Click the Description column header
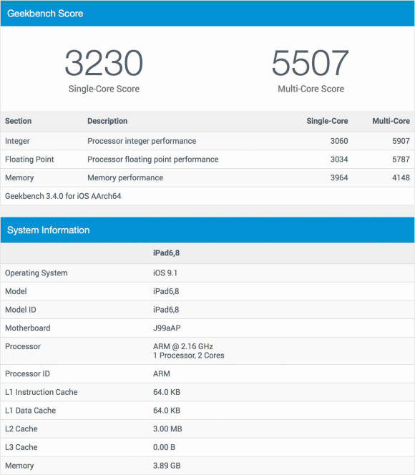Image resolution: width=415 pixels, height=475 pixels. tap(107, 121)
